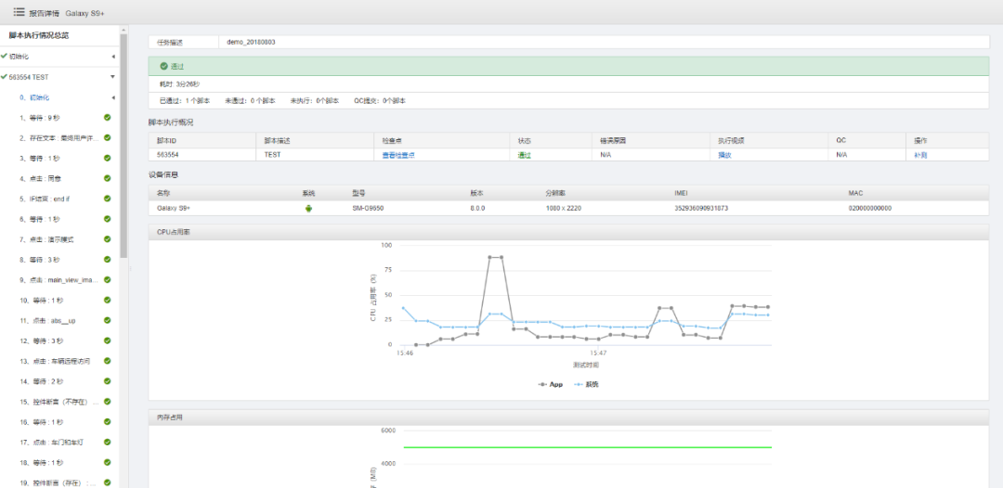Select step 7、点击 : 演示模式
Screen dimensions: 1003x488
(46, 238)
